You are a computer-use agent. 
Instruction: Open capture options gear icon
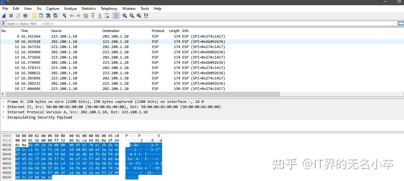coord(25,16)
